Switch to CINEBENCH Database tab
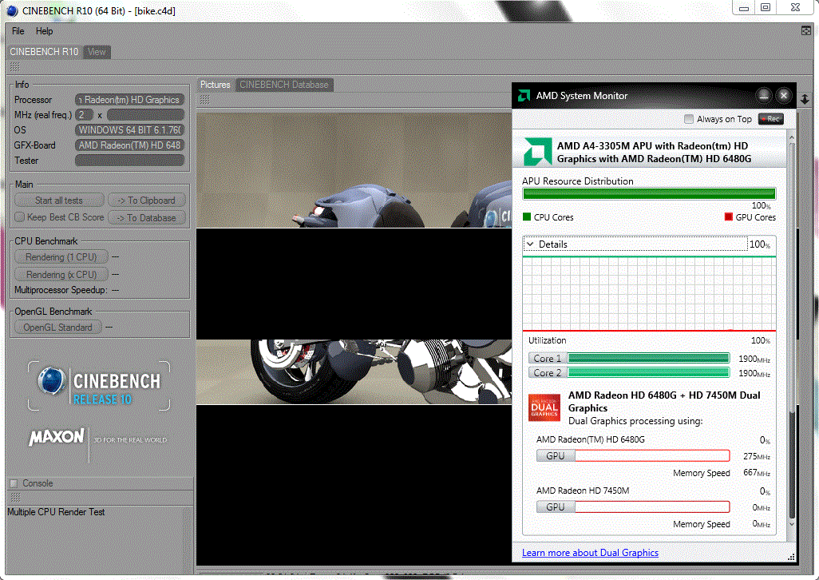 (284, 85)
